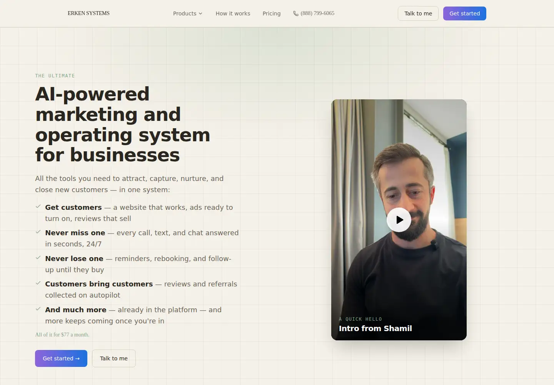This screenshot has height=385, width=554.
Task: Click the bold Get customers text
Action: pos(73,207)
